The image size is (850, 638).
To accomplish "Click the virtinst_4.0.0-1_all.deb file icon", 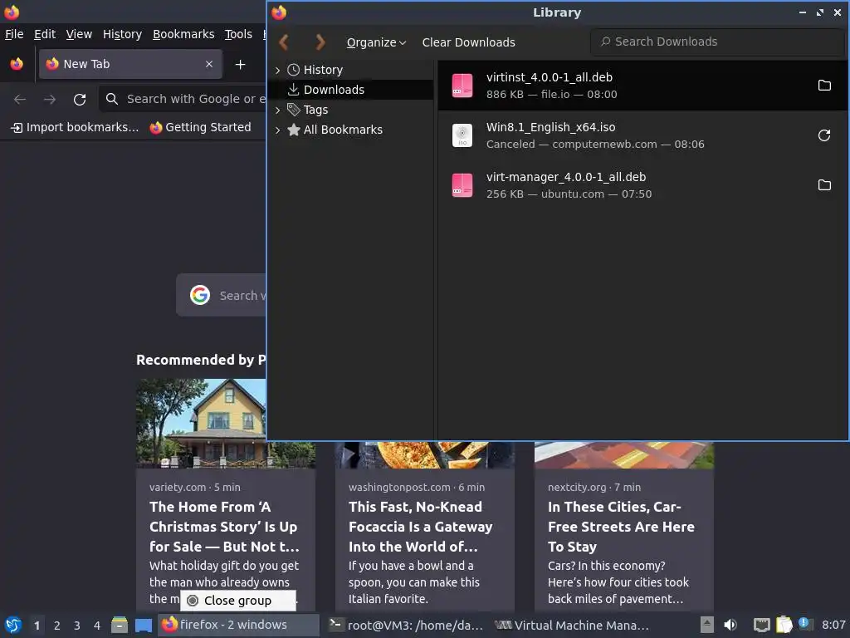I will tap(462, 86).
